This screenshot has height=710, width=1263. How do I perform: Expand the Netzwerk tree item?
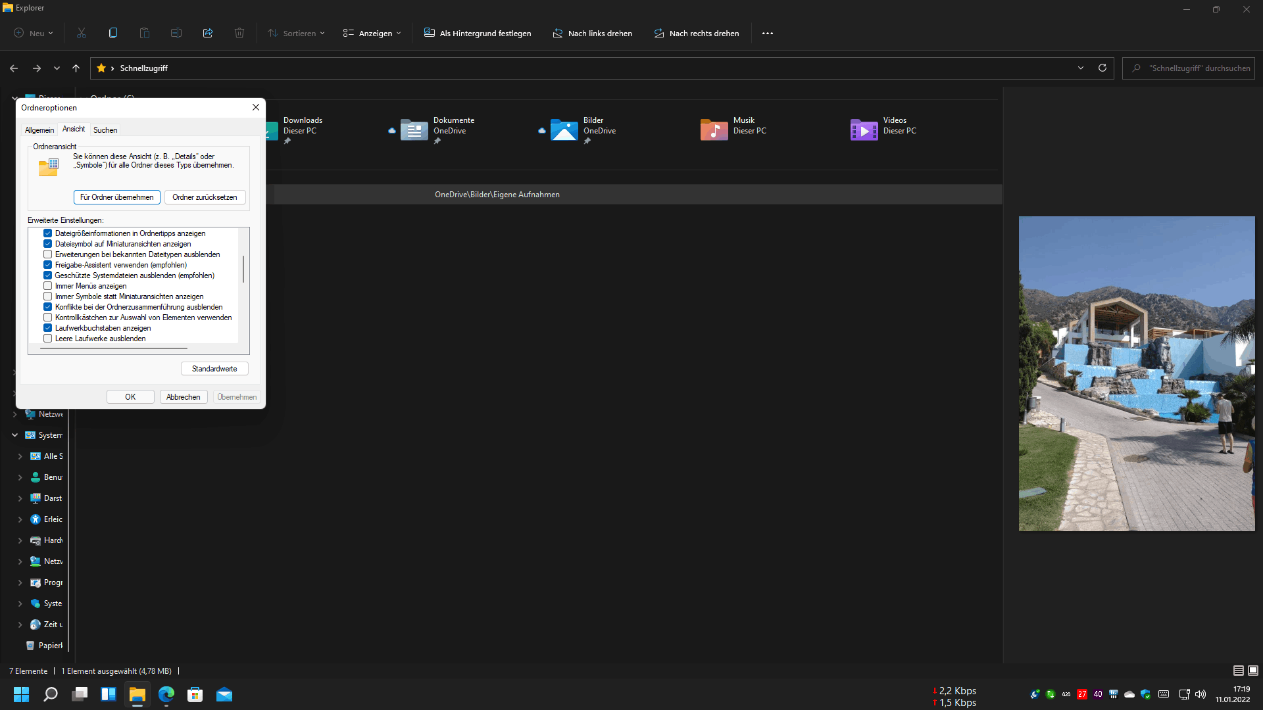(14, 414)
